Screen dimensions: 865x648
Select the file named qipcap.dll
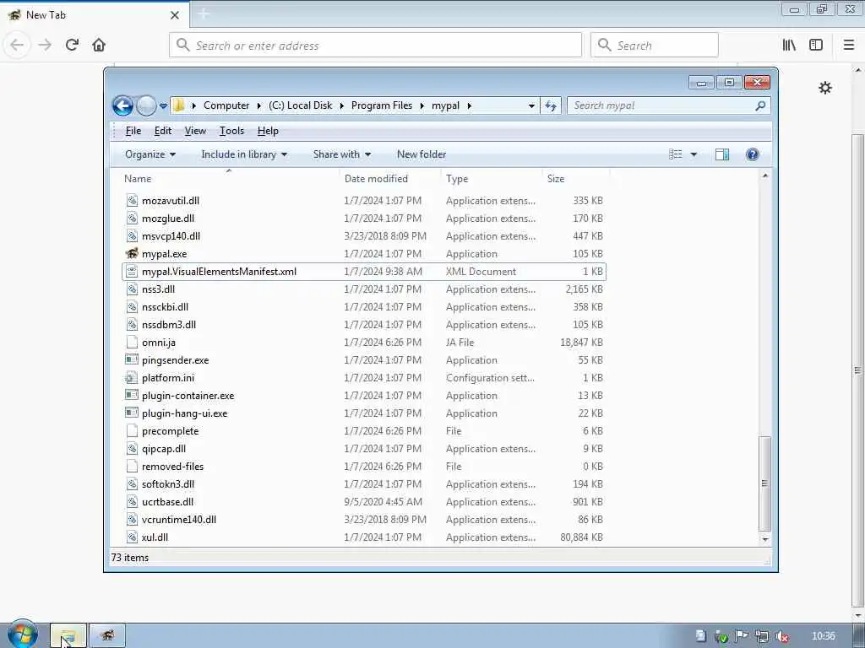pyautogui.click(x=164, y=449)
